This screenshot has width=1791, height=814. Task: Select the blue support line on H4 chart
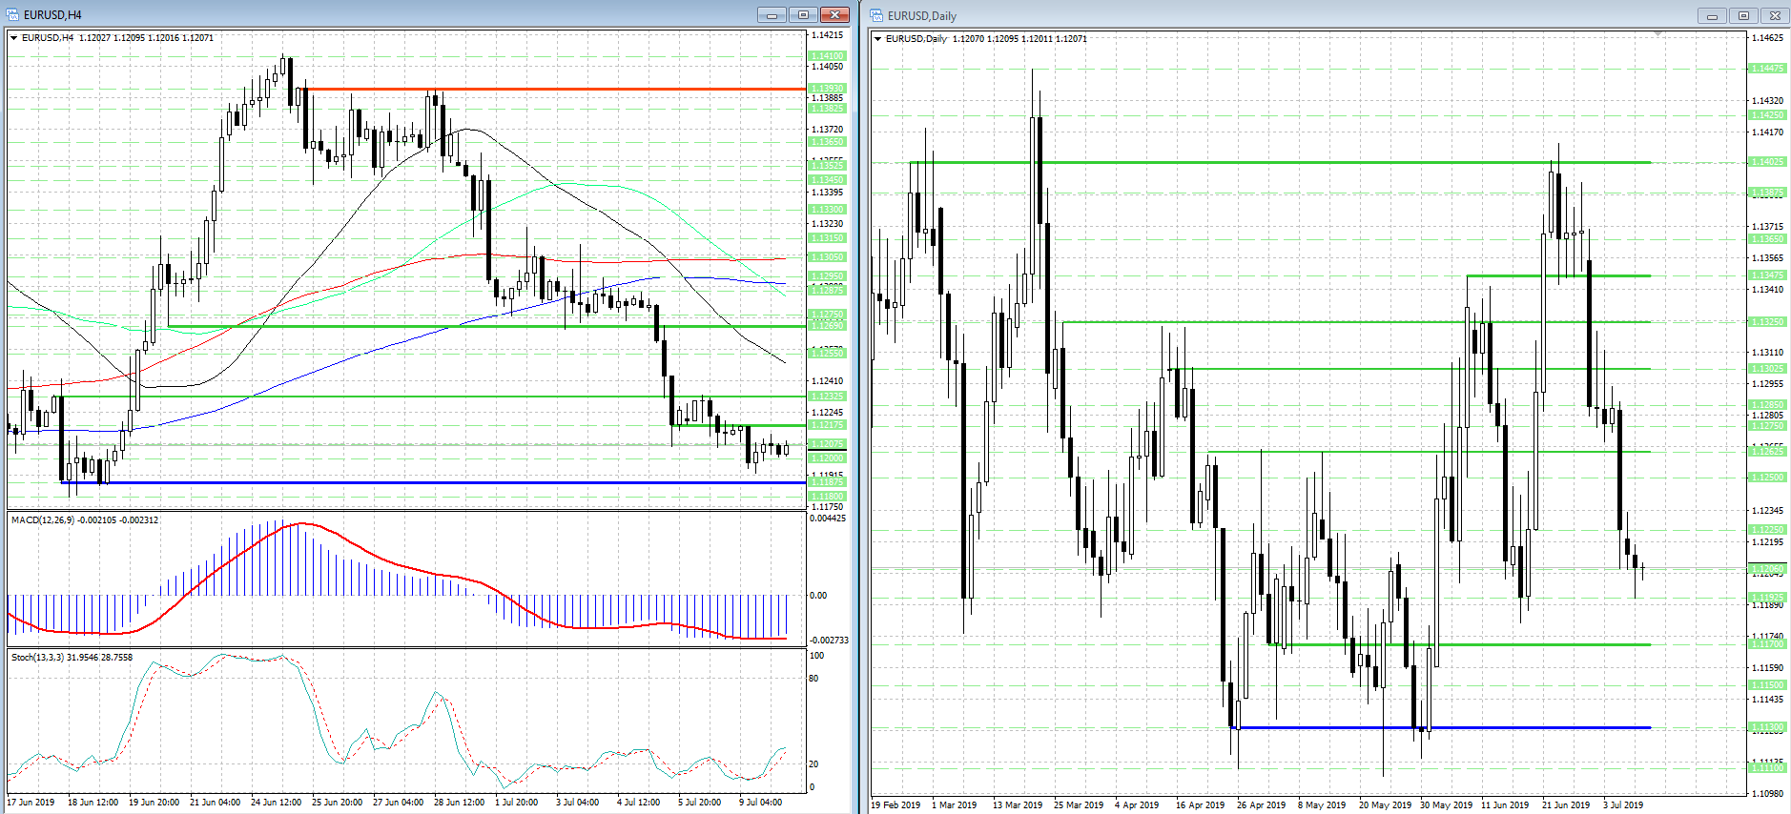434,483
